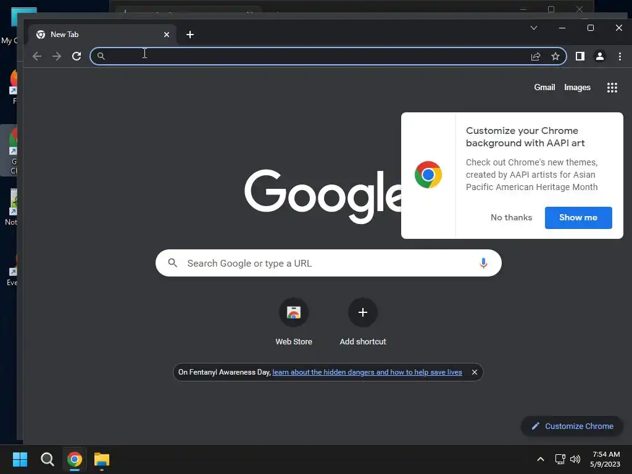Click the Chrome taskbar icon
The height and width of the screenshot is (474, 632).
tap(75, 459)
